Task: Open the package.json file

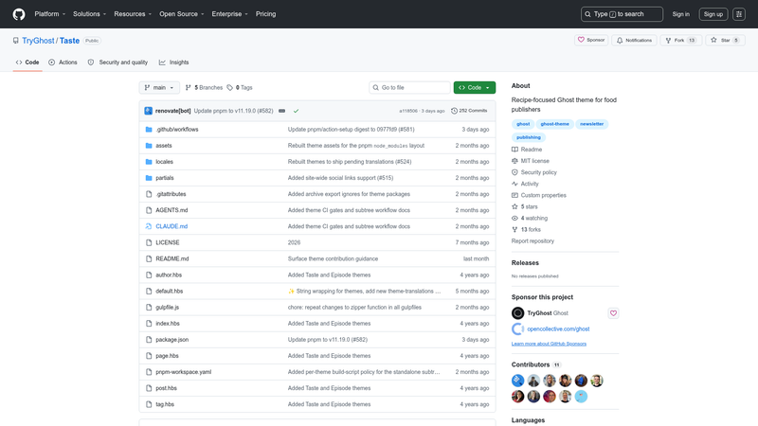Action: (172, 340)
